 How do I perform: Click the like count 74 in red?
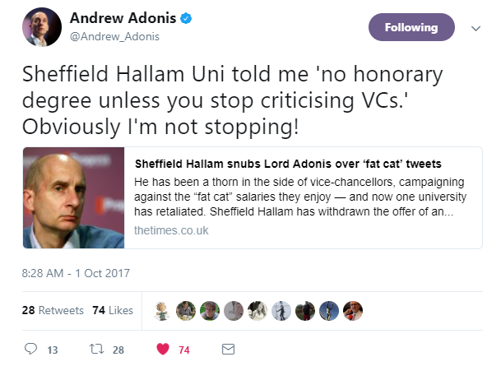click(184, 350)
